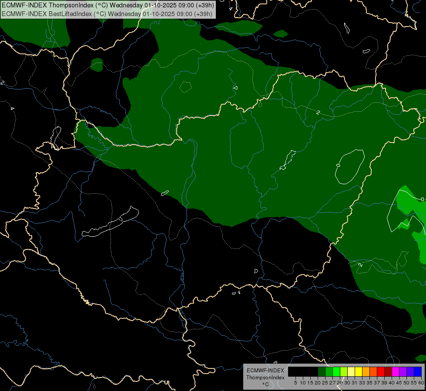Click the ThompsonIndex title line at top
The image size is (426, 391).
(x=108, y=5)
